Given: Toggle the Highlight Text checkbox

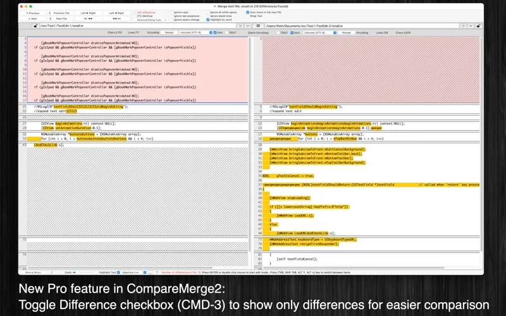Looking at the screenshot, I should tap(118, 272).
